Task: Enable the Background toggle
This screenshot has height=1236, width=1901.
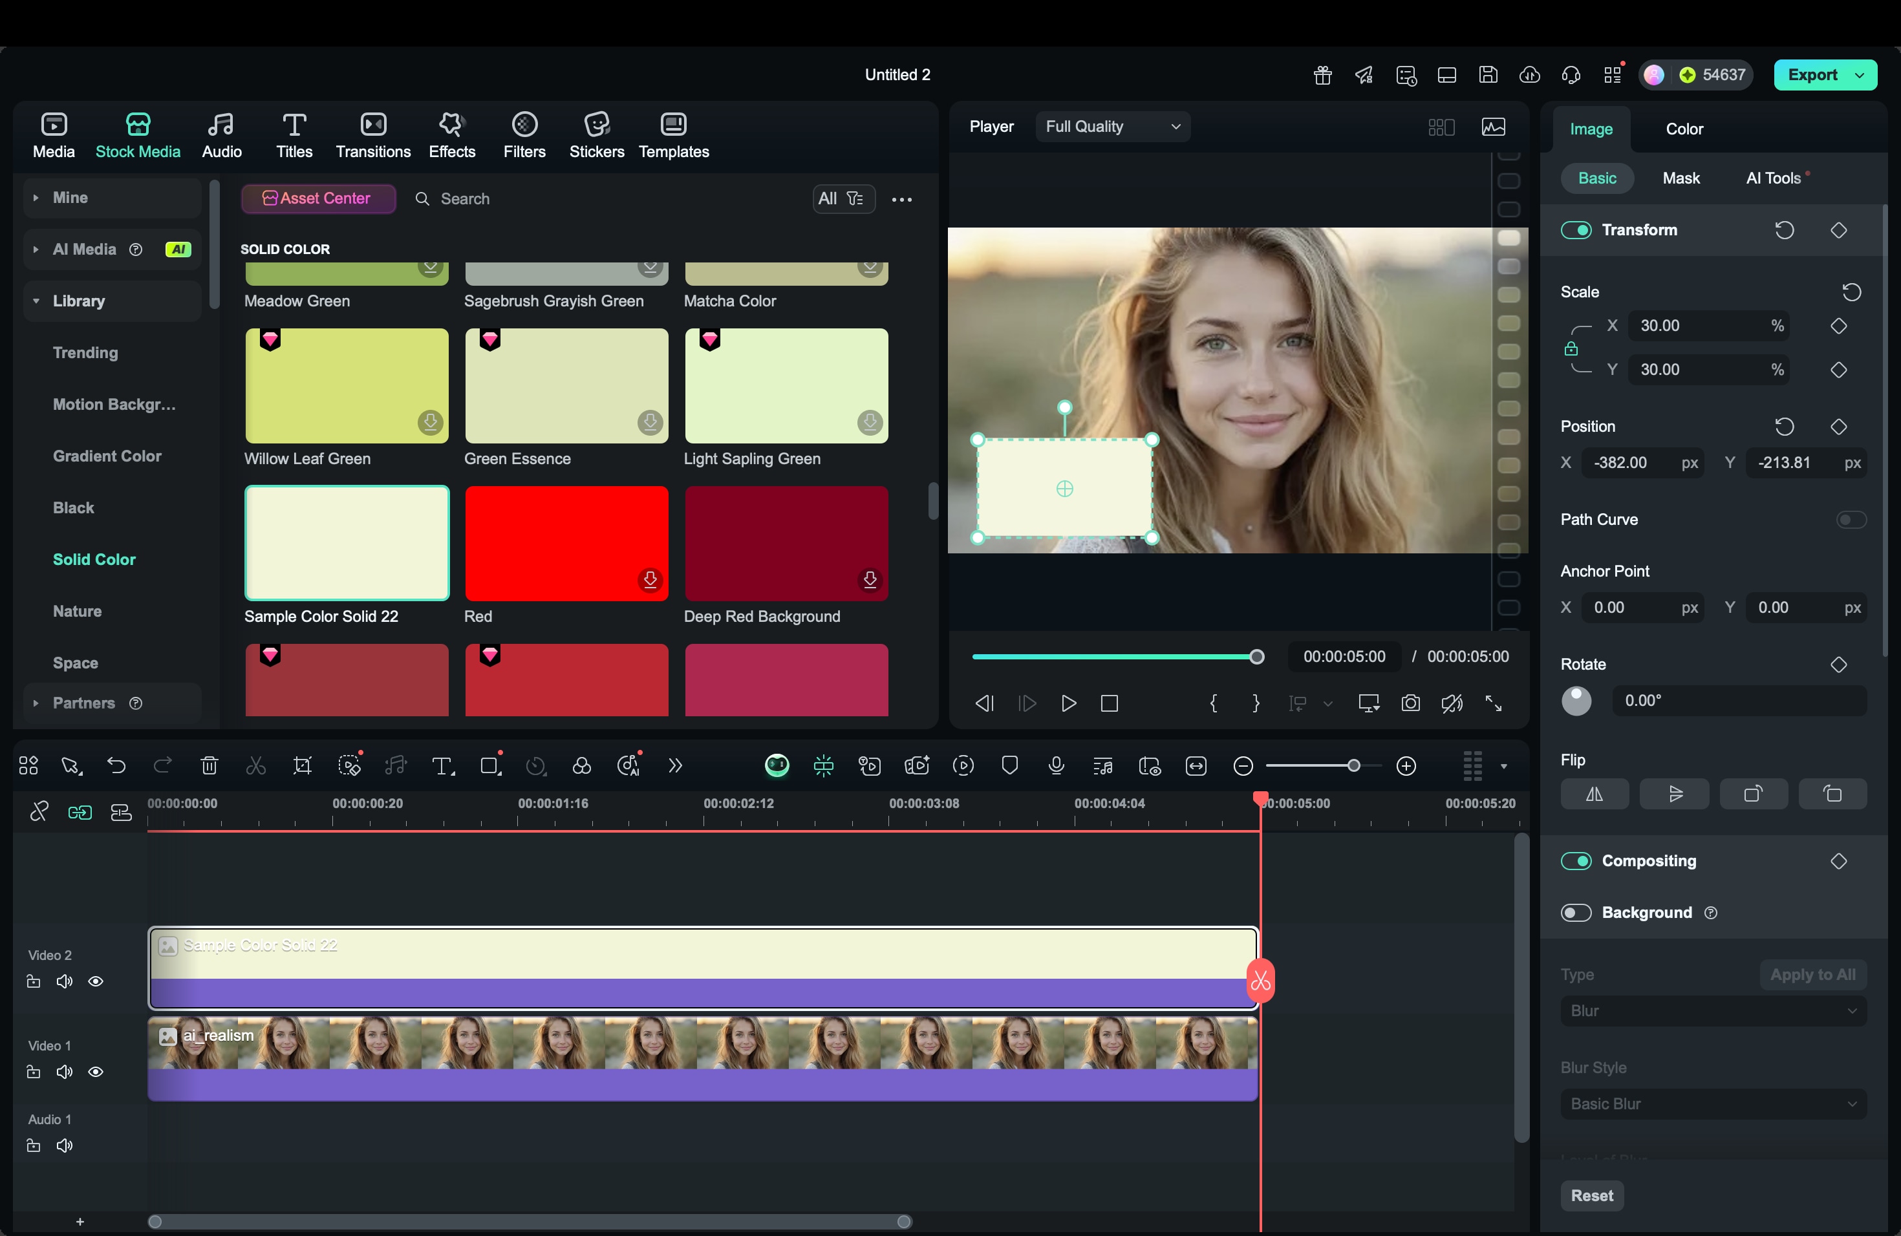Action: (1576, 913)
